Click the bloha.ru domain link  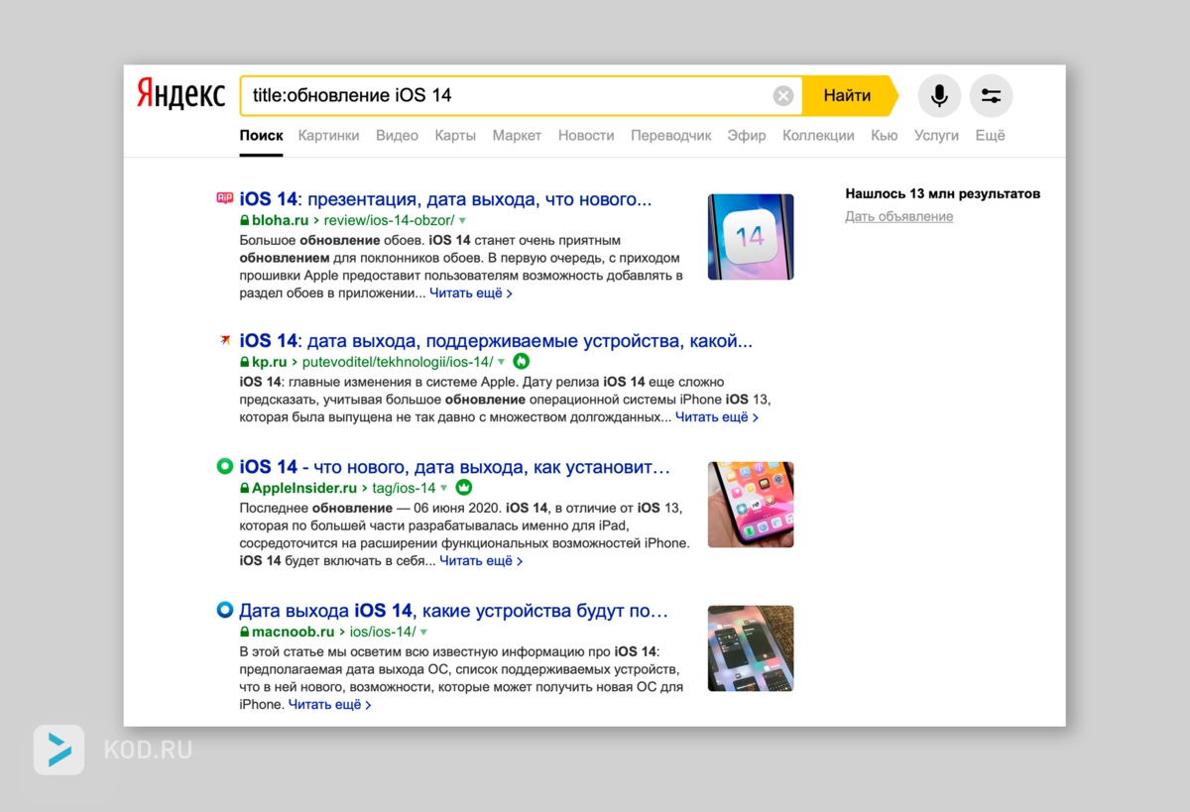point(280,220)
